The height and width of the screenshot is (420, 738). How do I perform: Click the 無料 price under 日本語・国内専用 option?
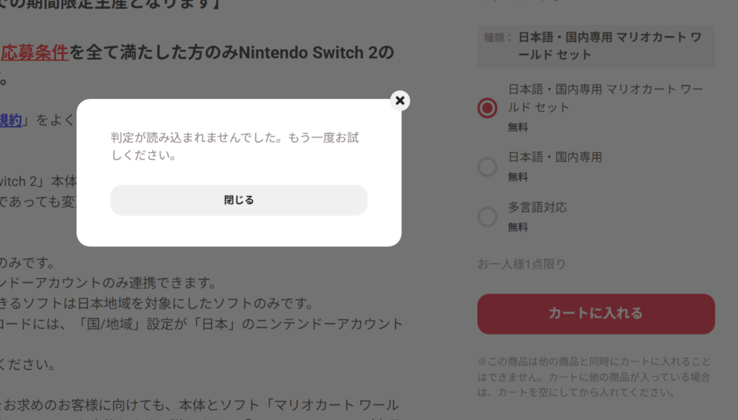518,177
